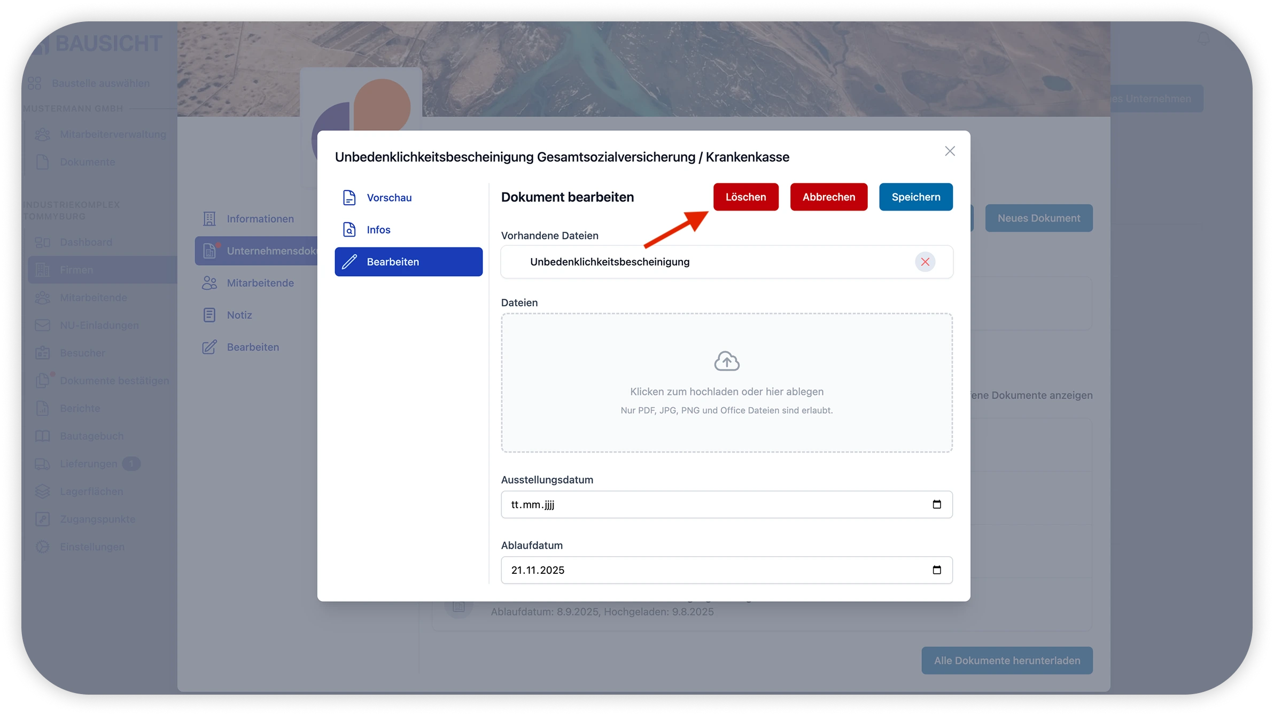Click the Einstellungen gear icon
Screen dimensions: 1274x716
pos(42,547)
